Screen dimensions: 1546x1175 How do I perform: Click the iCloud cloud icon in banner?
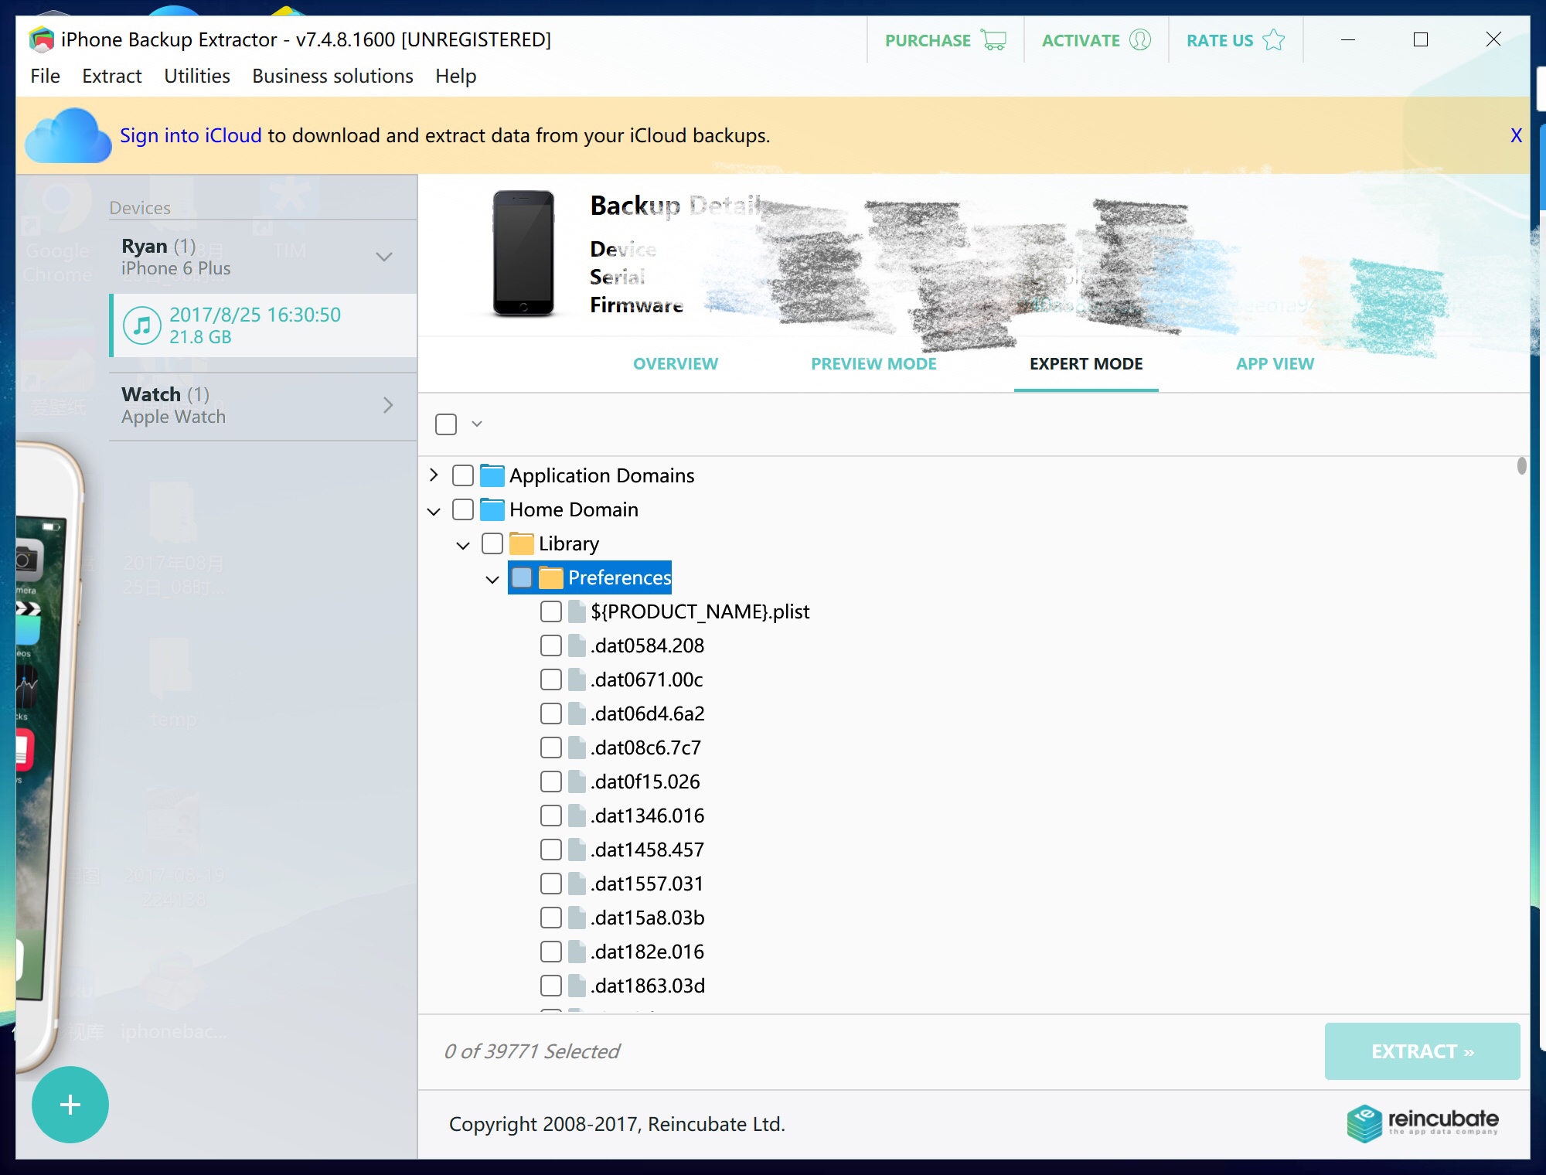tap(68, 136)
